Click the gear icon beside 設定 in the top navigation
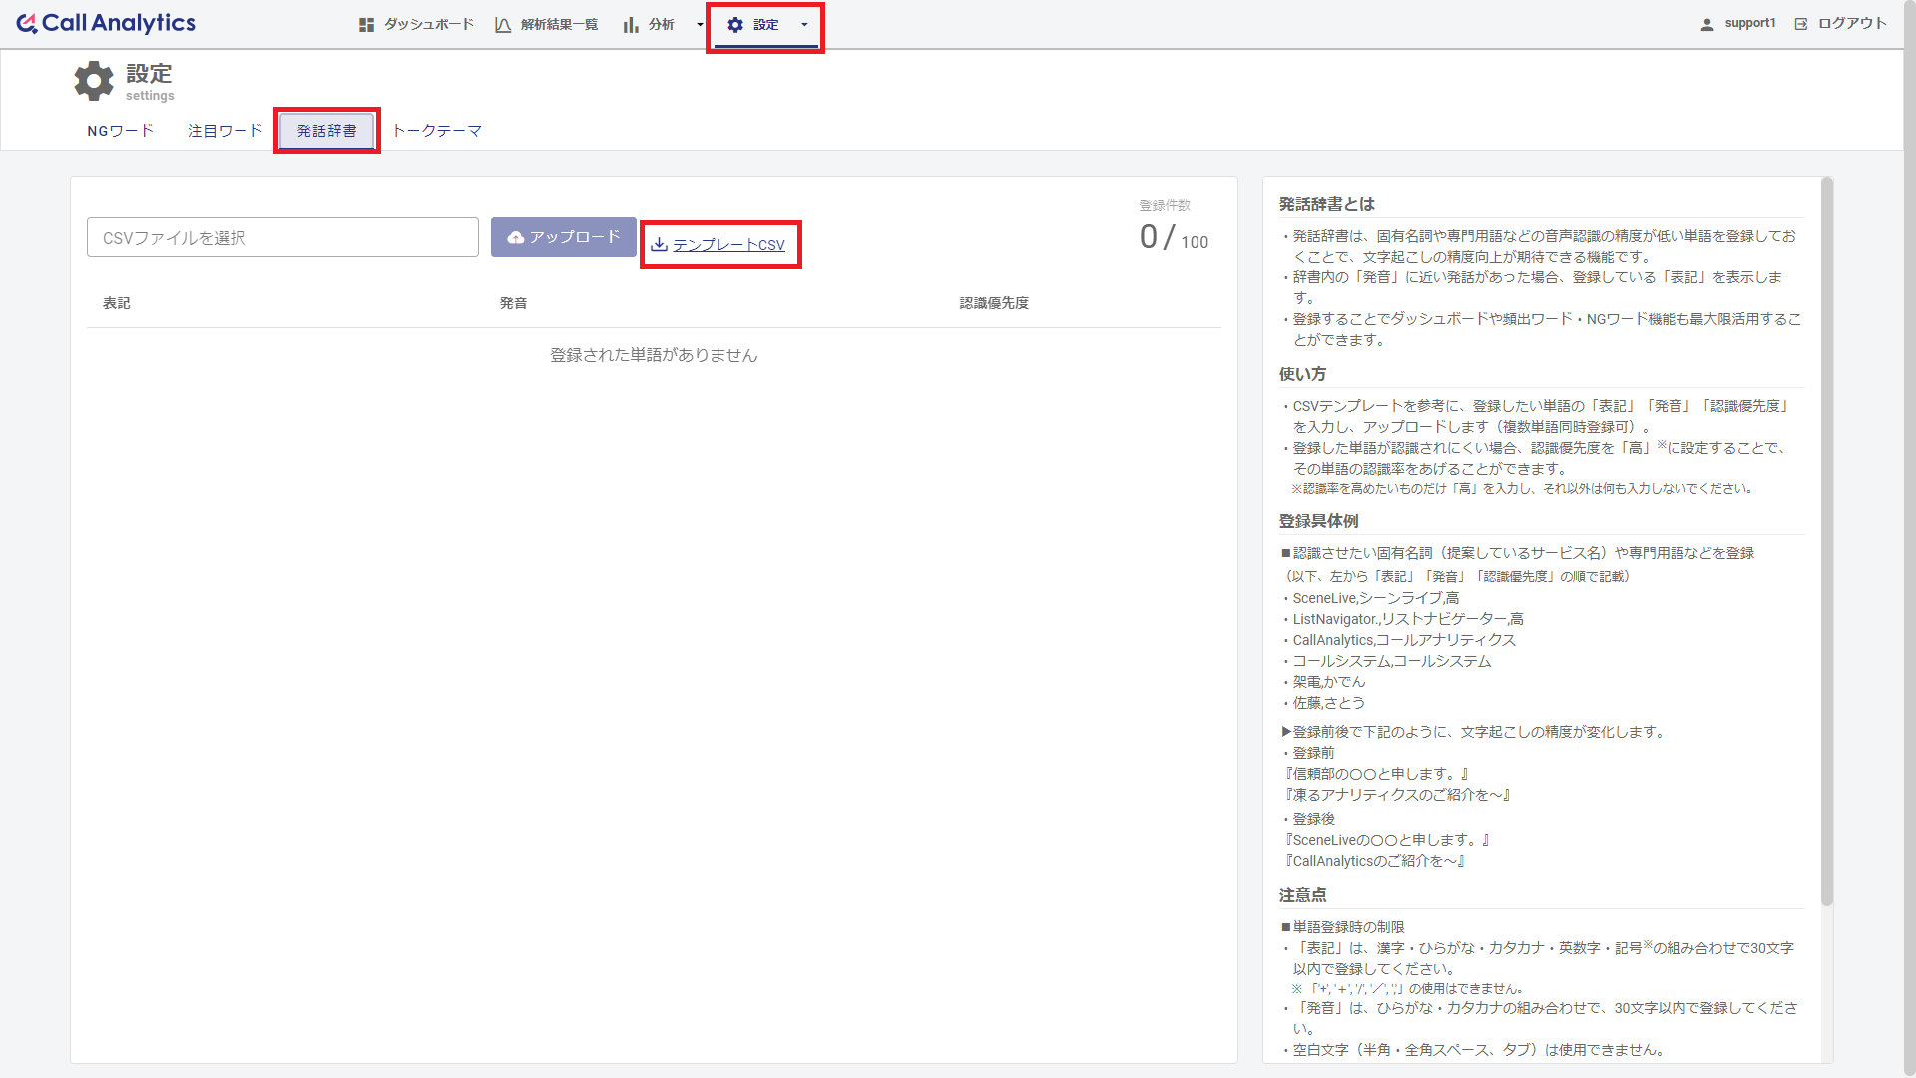The width and height of the screenshot is (1916, 1078). click(735, 25)
